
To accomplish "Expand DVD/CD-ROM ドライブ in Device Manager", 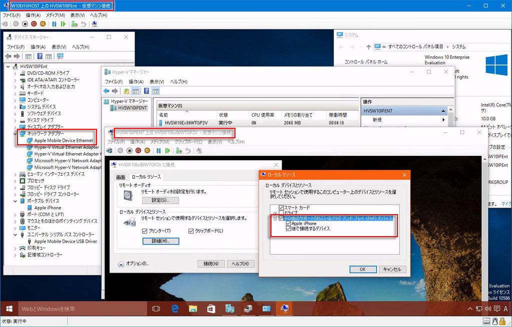I will 15,73.
